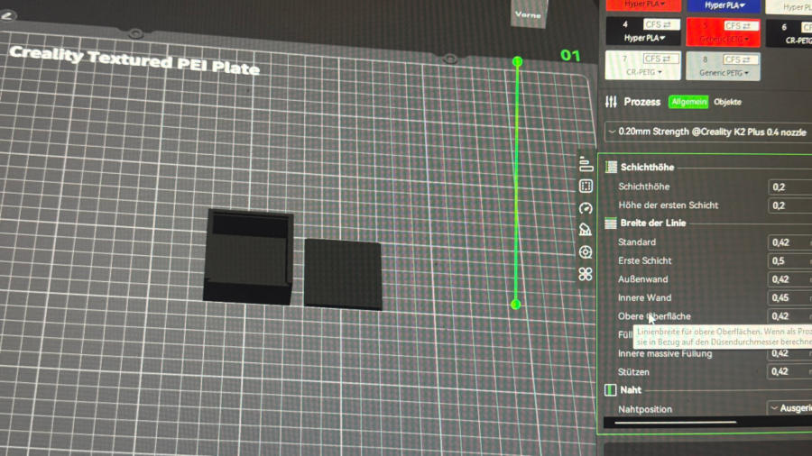Viewport: 812px width, 456px height.
Task: Click the circular target icon in sidebar
Action: pos(586,252)
